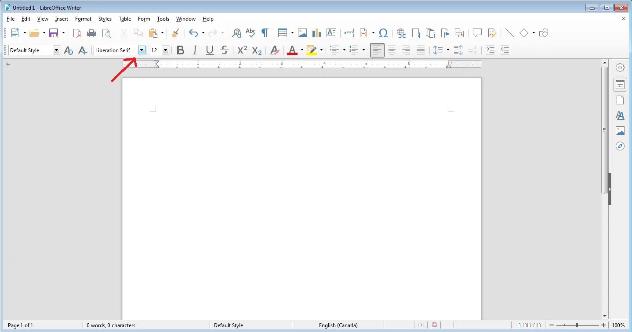Screen dimensions: 632x332
Task: Open the font name dropdown
Action: point(142,50)
